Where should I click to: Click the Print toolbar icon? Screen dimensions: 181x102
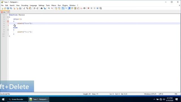pyautogui.click(x=20, y=8)
